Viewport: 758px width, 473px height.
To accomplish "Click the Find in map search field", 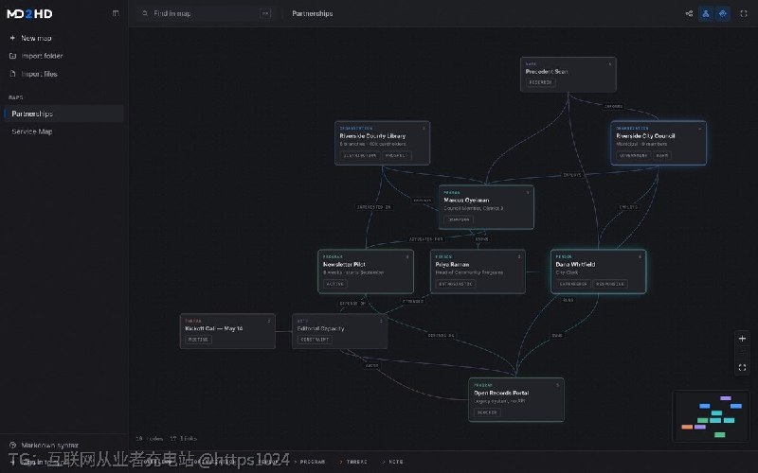I will point(206,13).
